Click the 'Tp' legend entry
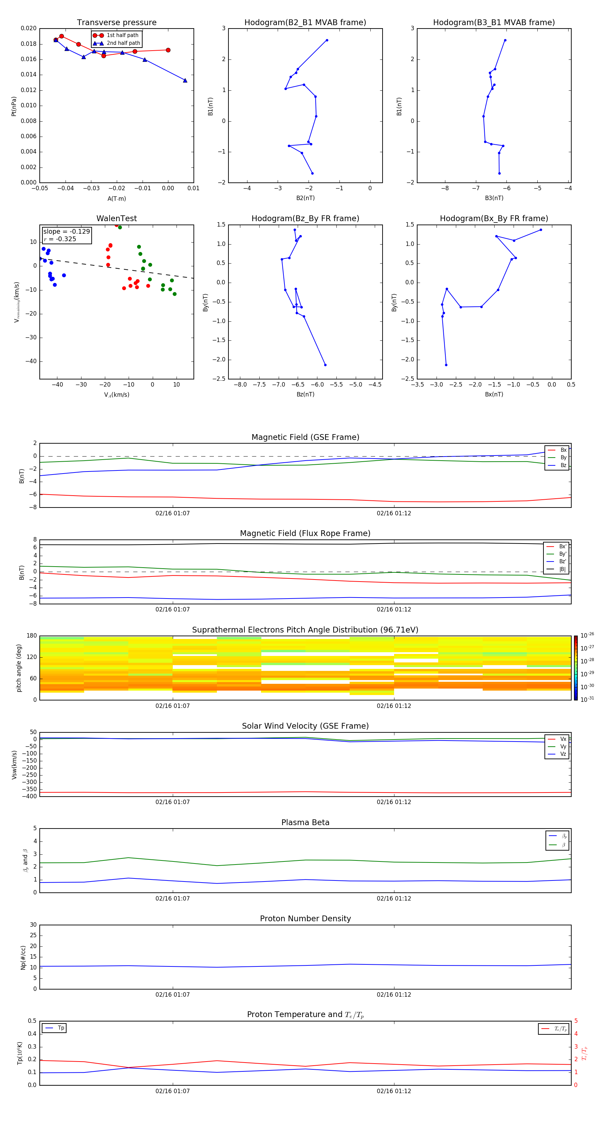Screen dimensions: 611x1121 [x=54, y=1028]
